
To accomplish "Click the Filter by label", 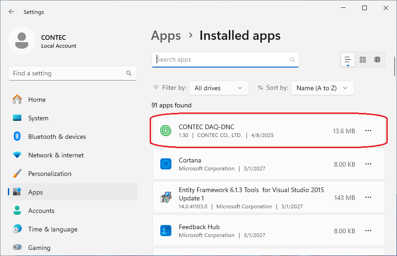I will (x=174, y=87).
